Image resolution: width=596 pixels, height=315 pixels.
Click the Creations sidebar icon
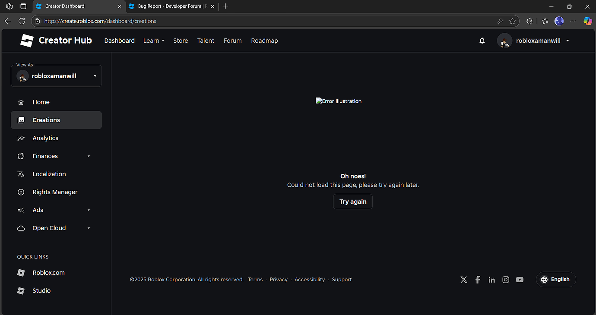tap(21, 120)
